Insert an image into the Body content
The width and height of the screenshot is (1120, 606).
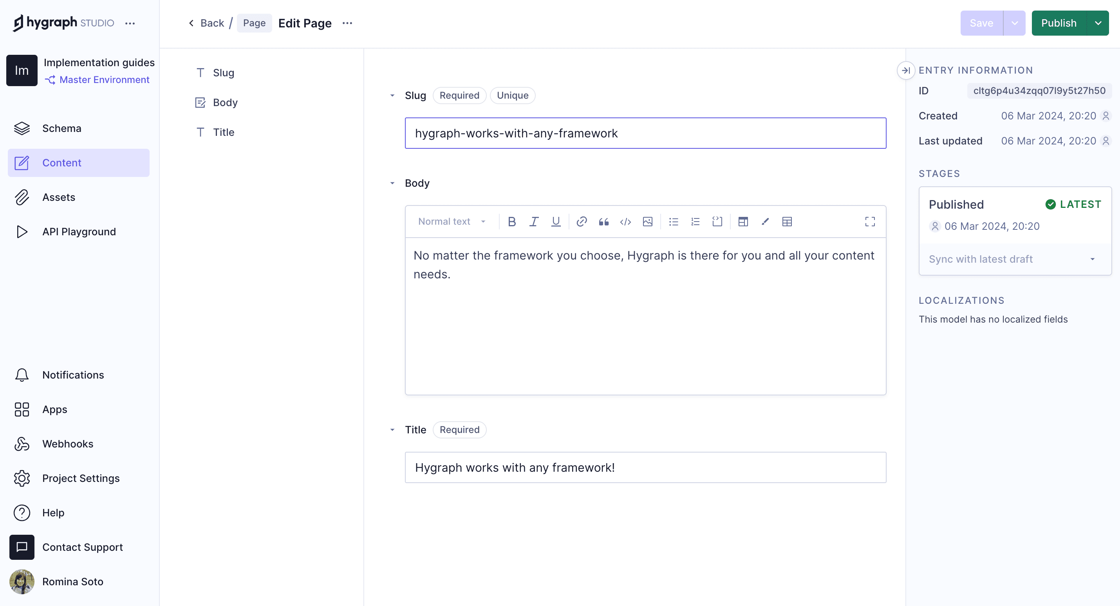(647, 222)
